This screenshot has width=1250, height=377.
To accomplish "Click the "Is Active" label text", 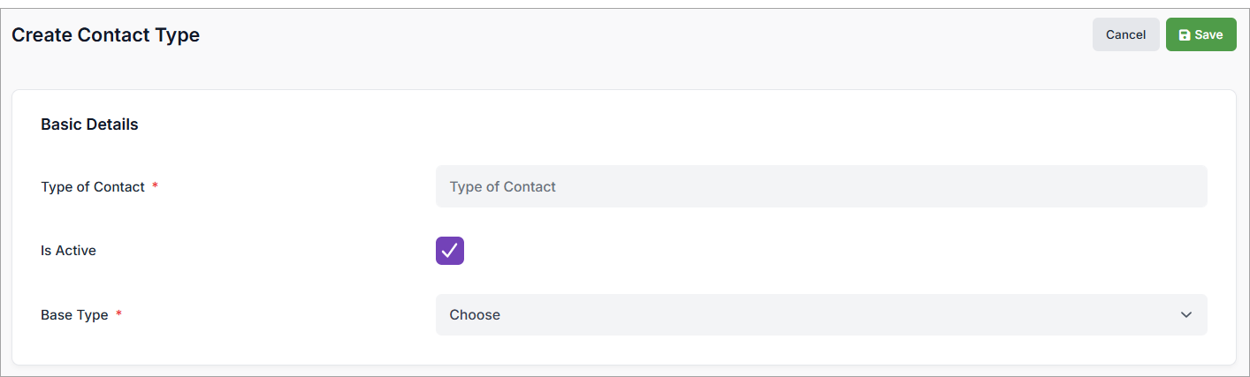I will pos(68,251).
